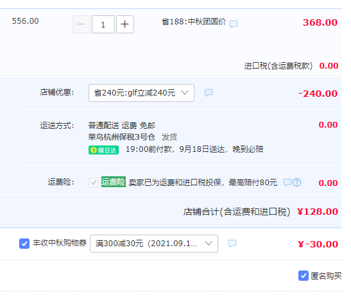Open the 省240元:glf立减240元 discount dropdown

point(141,93)
